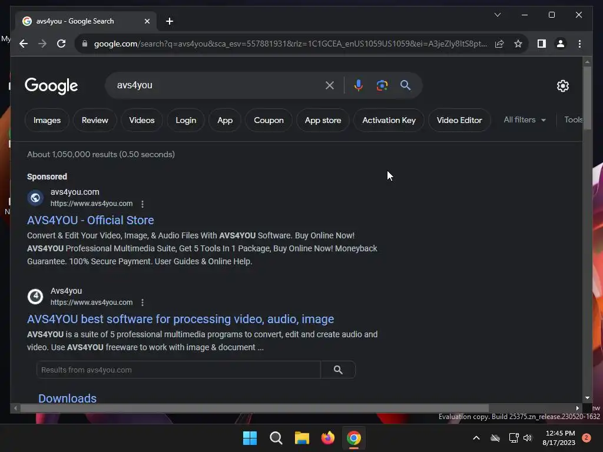Expand the All filters dropdown
The width and height of the screenshot is (603, 452).
coord(525,120)
